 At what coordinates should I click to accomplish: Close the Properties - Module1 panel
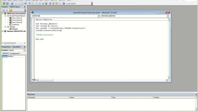point(24,47)
